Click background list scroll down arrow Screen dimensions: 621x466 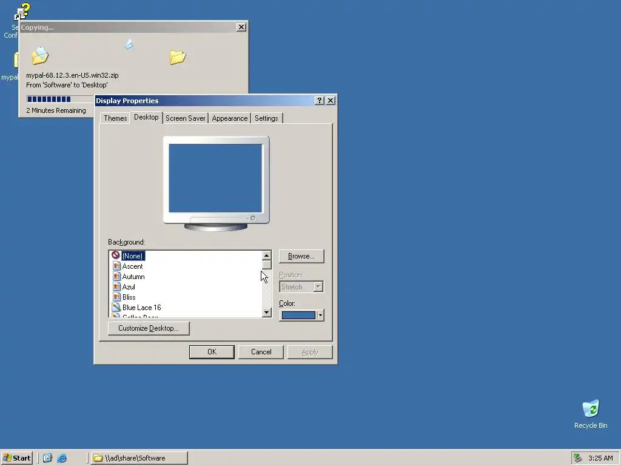pyautogui.click(x=267, y=312)
